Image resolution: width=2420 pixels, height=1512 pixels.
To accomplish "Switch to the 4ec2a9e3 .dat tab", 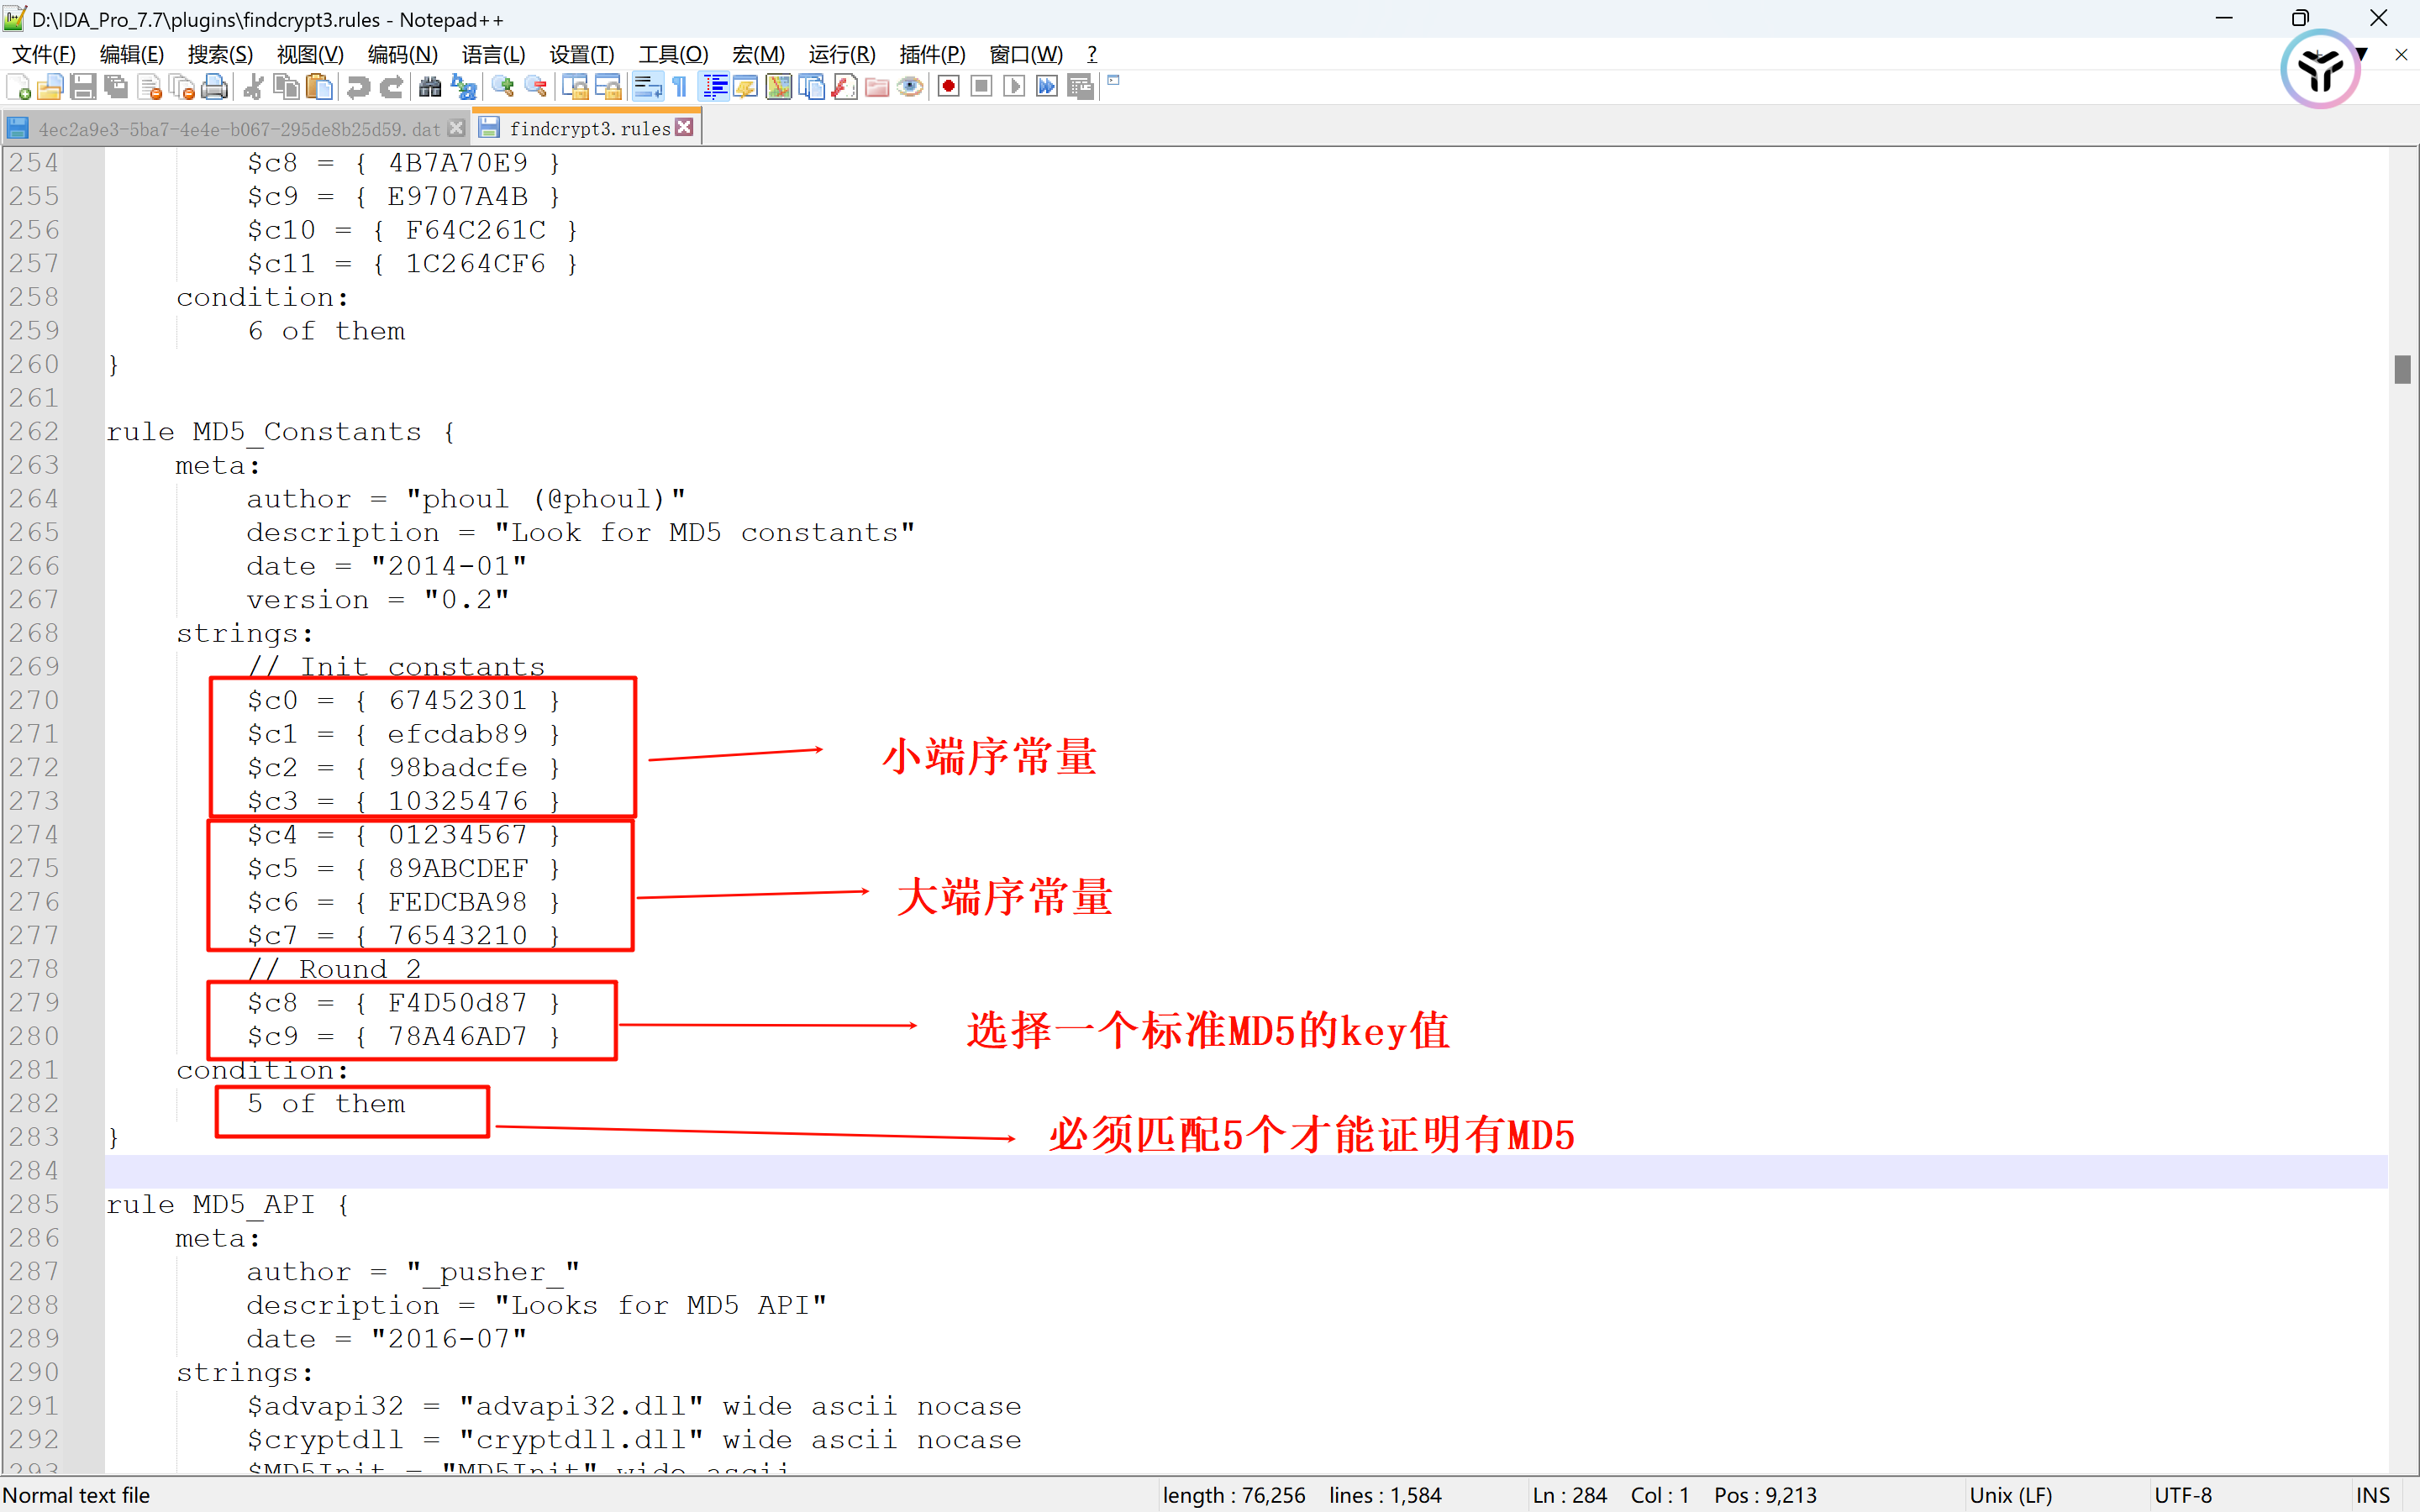I will [x=238, y=129].
